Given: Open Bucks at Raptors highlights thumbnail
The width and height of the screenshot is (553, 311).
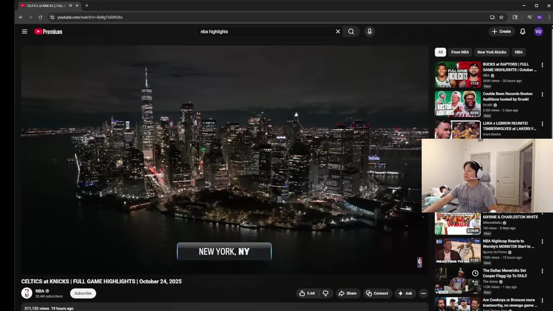Looking at the screenshot, I should tap(458, 75).
